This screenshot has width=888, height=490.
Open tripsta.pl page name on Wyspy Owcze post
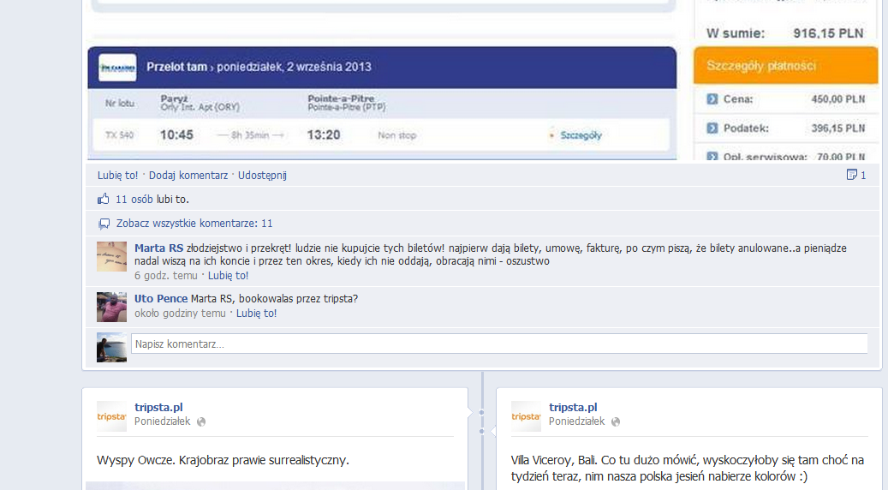coord(158,407)
